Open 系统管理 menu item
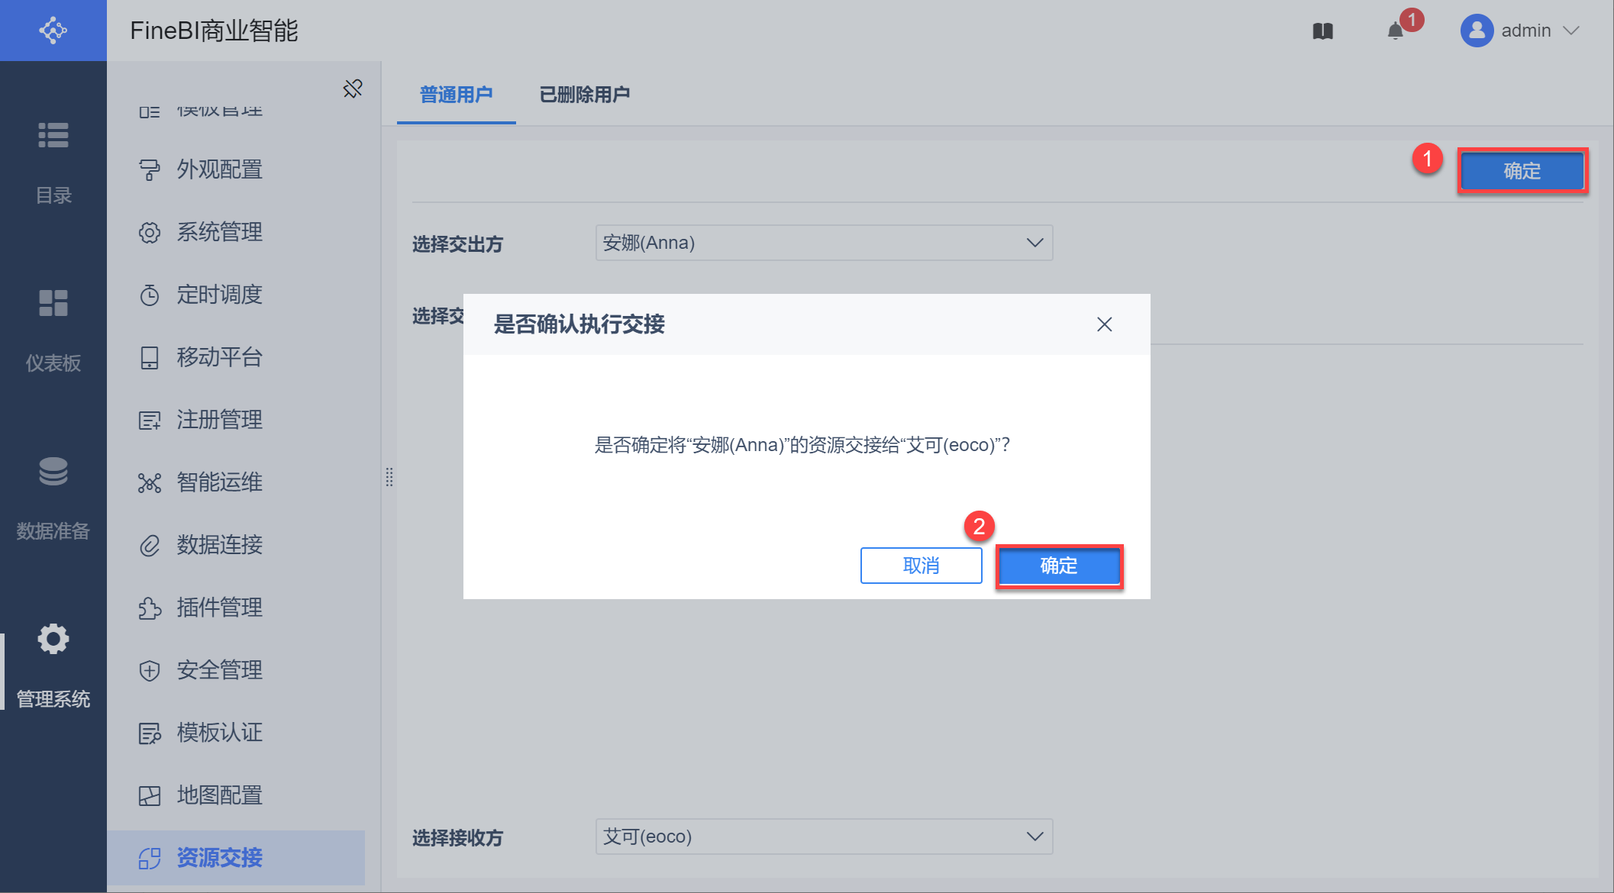This screenshot has width=1614, height=893. (219, 232)
